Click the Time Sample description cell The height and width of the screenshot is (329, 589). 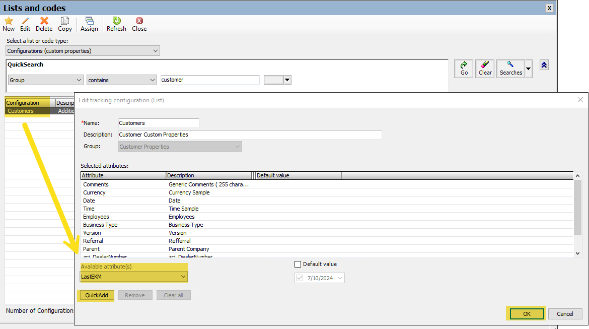(x=184, y=209)
